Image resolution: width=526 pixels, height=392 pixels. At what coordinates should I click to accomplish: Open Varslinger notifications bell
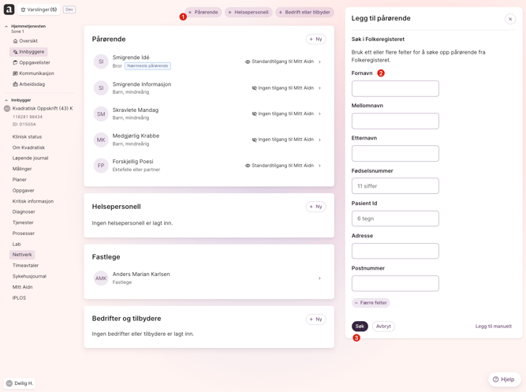click(24, 9)
